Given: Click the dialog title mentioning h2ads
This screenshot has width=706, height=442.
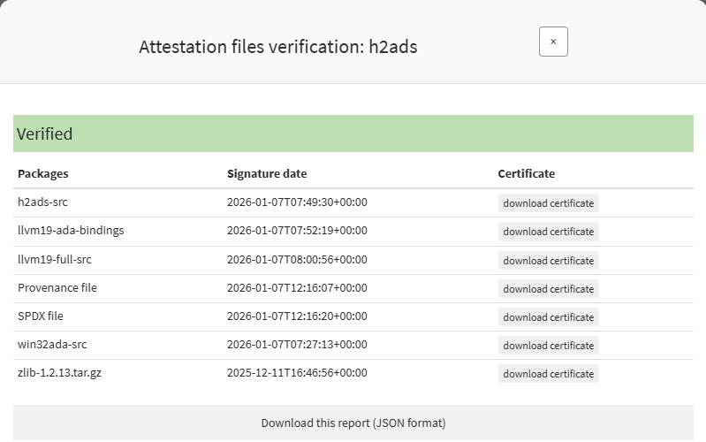Looking at the screenshot, I should 277,47.
